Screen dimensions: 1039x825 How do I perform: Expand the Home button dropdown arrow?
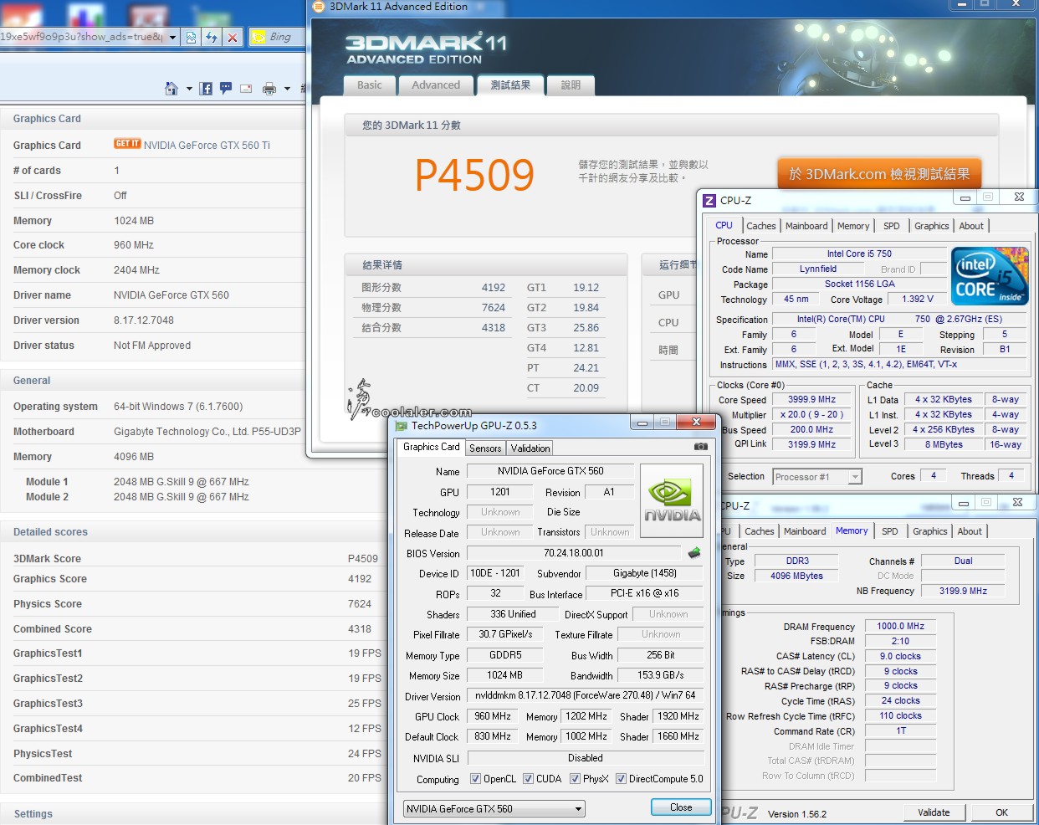(189, 88)
